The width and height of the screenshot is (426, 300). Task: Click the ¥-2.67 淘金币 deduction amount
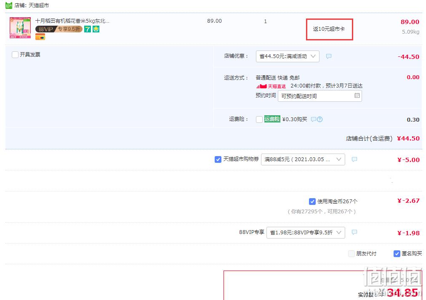coord(408,201)
